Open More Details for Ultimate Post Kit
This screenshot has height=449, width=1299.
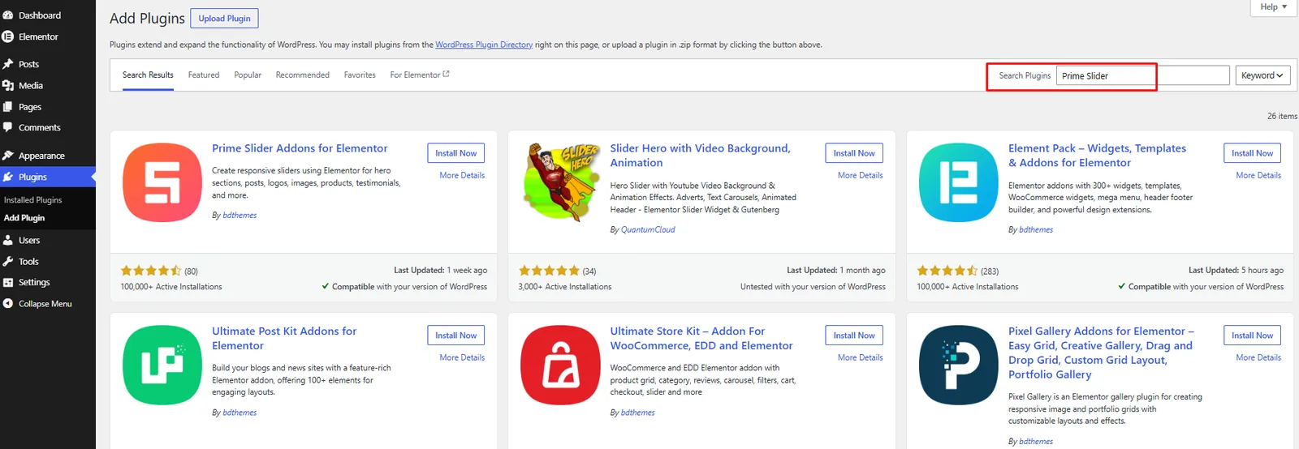pos(462,357)
